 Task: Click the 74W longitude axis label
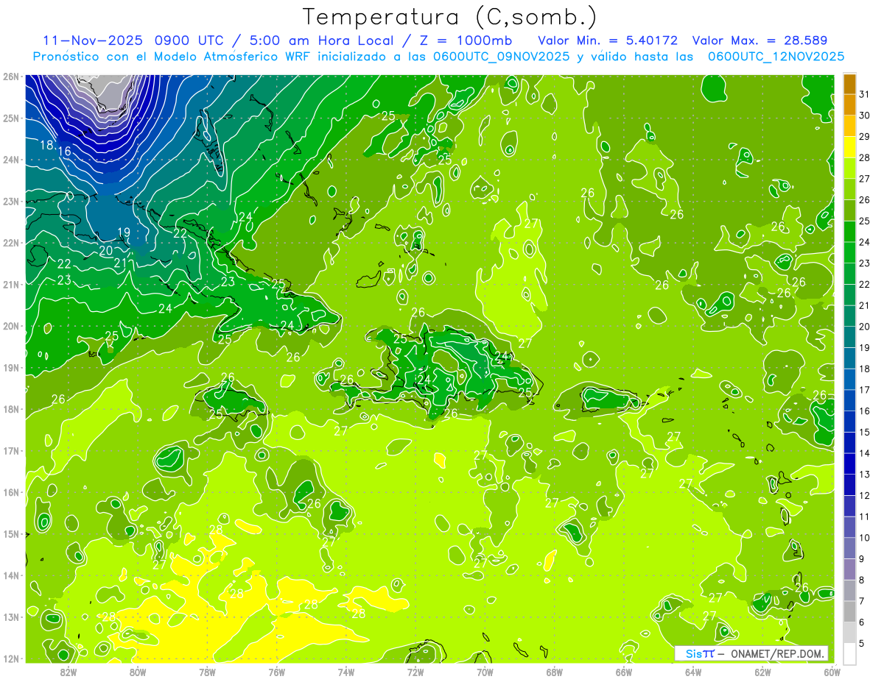pos(345,672)
